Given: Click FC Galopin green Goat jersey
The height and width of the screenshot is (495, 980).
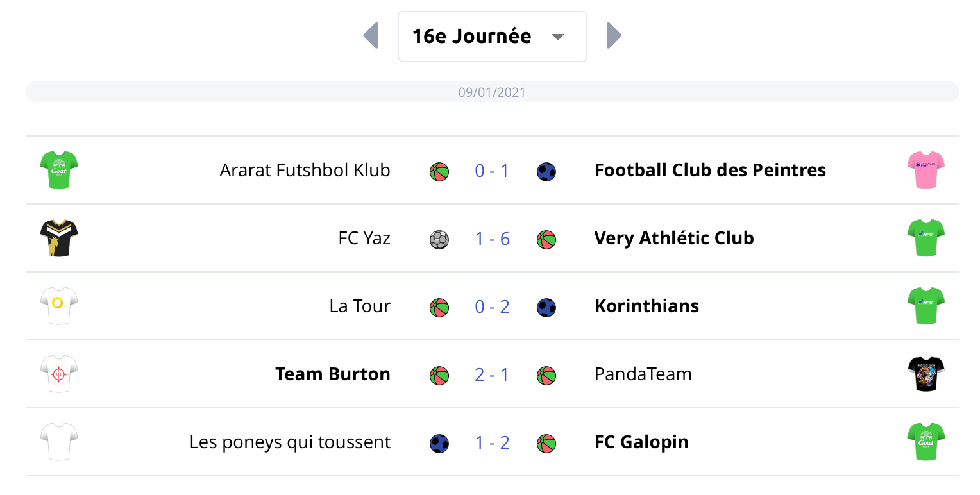Looking at the screenshot, I should point(925,442).
